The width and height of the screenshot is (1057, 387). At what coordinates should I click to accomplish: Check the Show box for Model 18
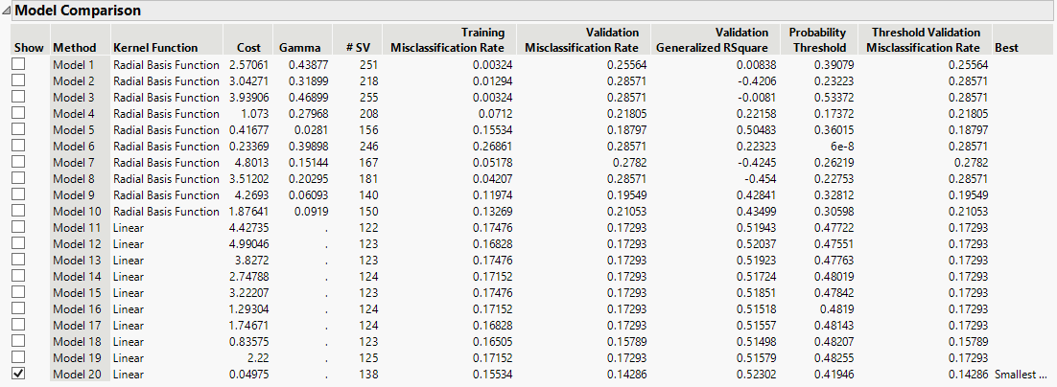point(17,342)
